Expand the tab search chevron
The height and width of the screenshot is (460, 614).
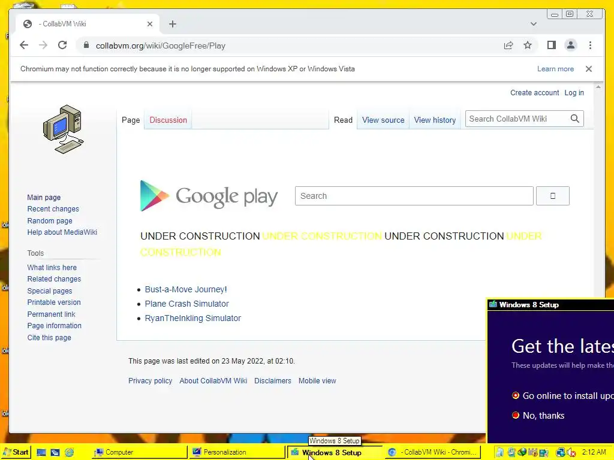pos(533,24)
